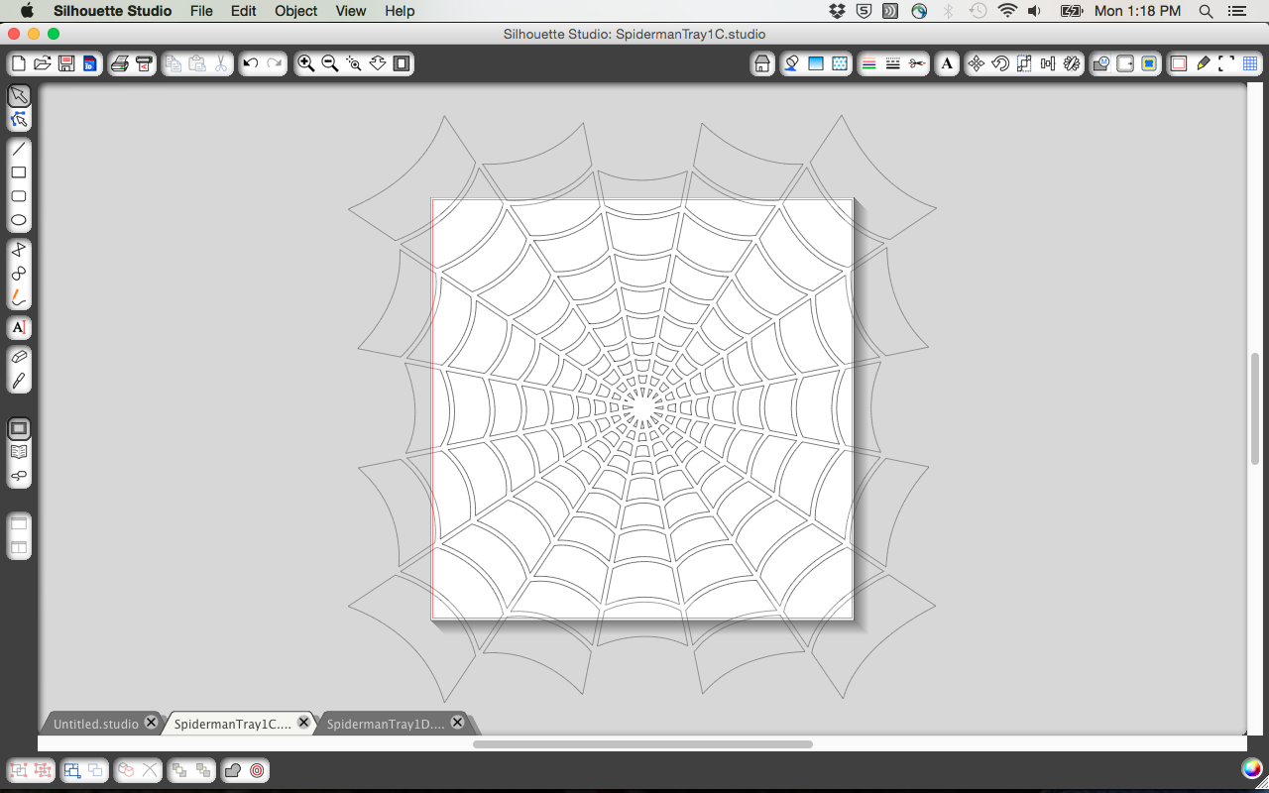Zoom in with the plus magnifier
Screen dimensions: 1269x793
pos(306,63)
